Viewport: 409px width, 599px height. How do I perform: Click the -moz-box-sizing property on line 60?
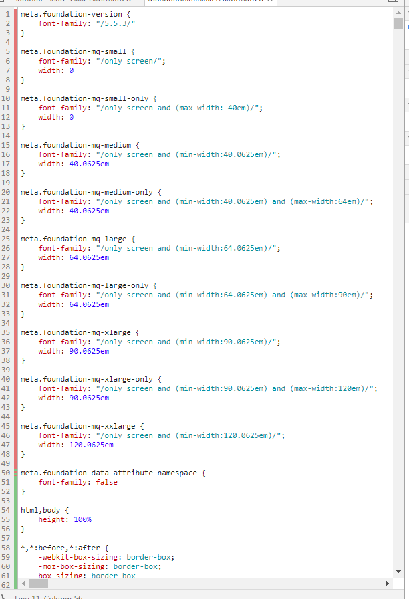72,566
